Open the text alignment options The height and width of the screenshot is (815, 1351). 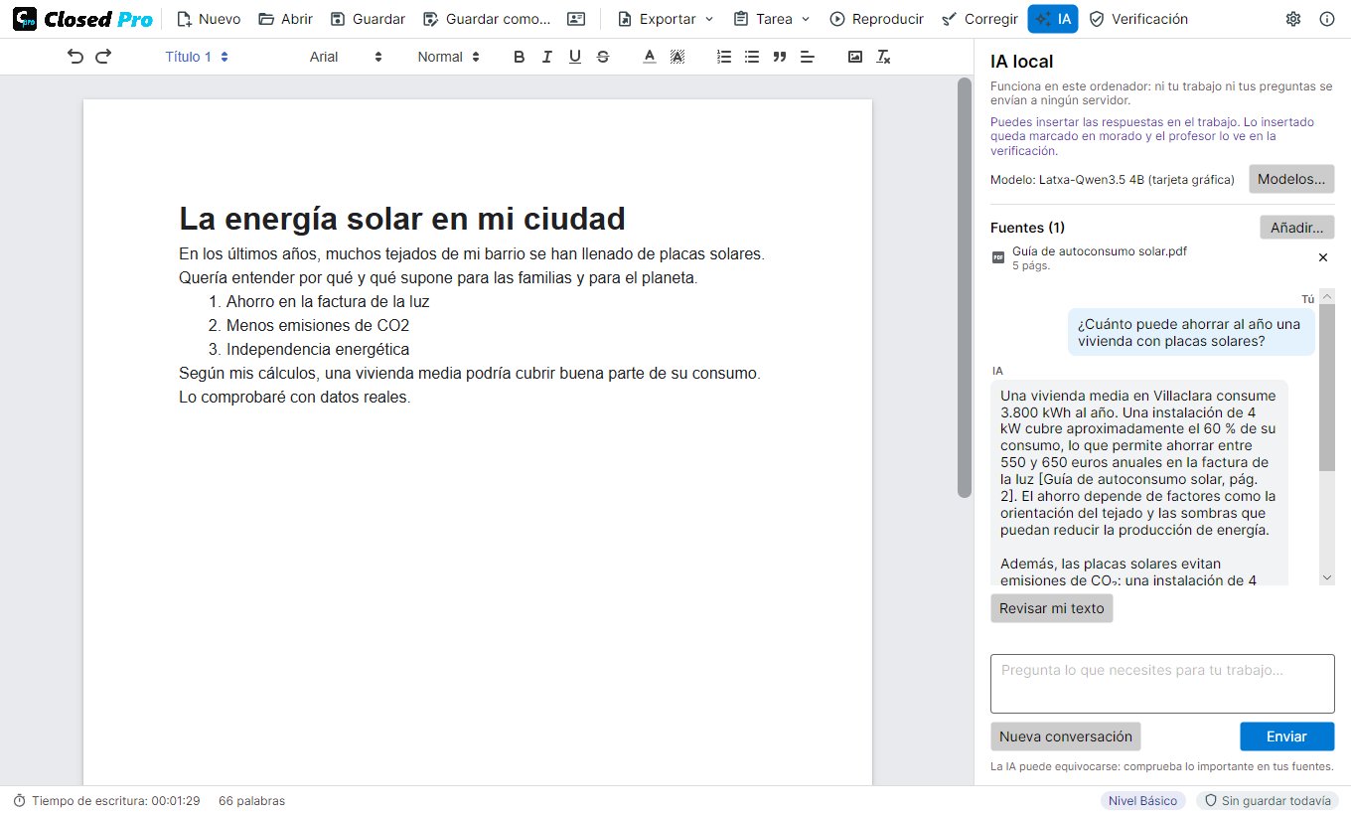tap(808, 57)
